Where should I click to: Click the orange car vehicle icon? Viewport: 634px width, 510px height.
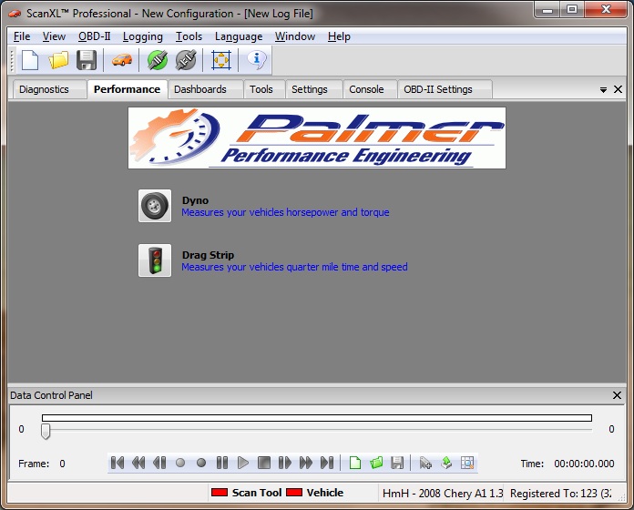122,61
